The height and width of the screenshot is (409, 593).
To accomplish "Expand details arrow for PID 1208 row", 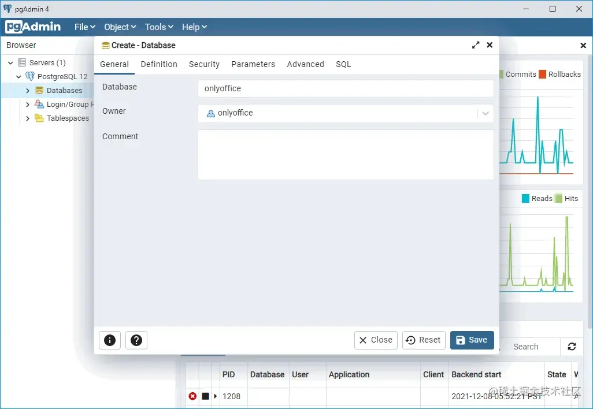I will pyautogui.click(x=215, y=396).
